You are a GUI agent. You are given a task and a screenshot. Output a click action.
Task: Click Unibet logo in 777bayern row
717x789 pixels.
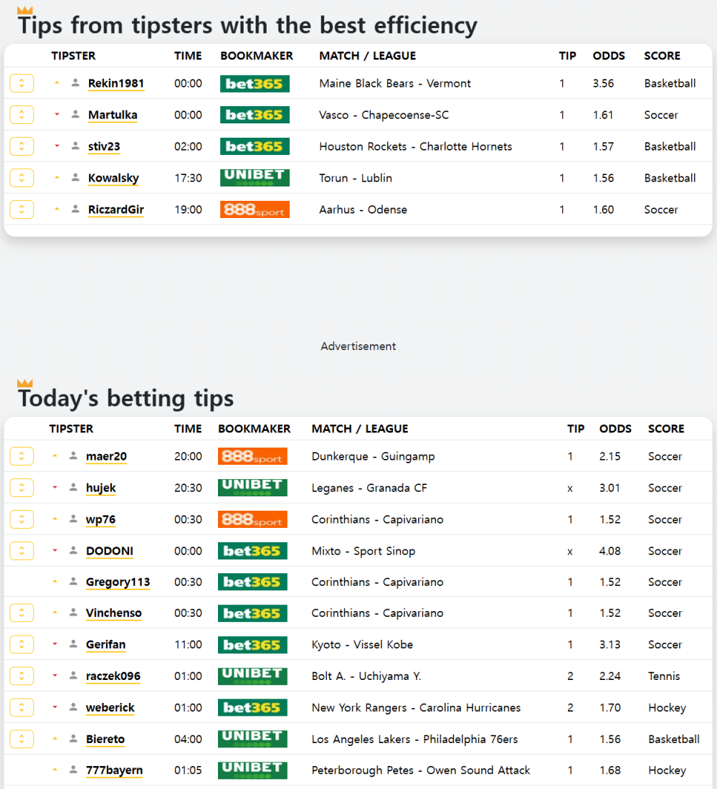(x=252, y=770)
